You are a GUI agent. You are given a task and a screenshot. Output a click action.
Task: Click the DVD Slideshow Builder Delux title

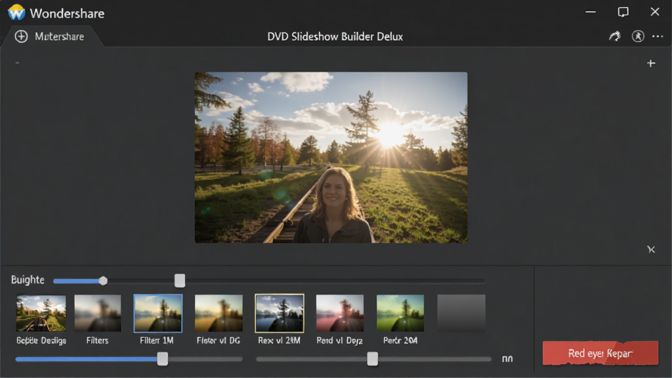click(x=335, y=37)
